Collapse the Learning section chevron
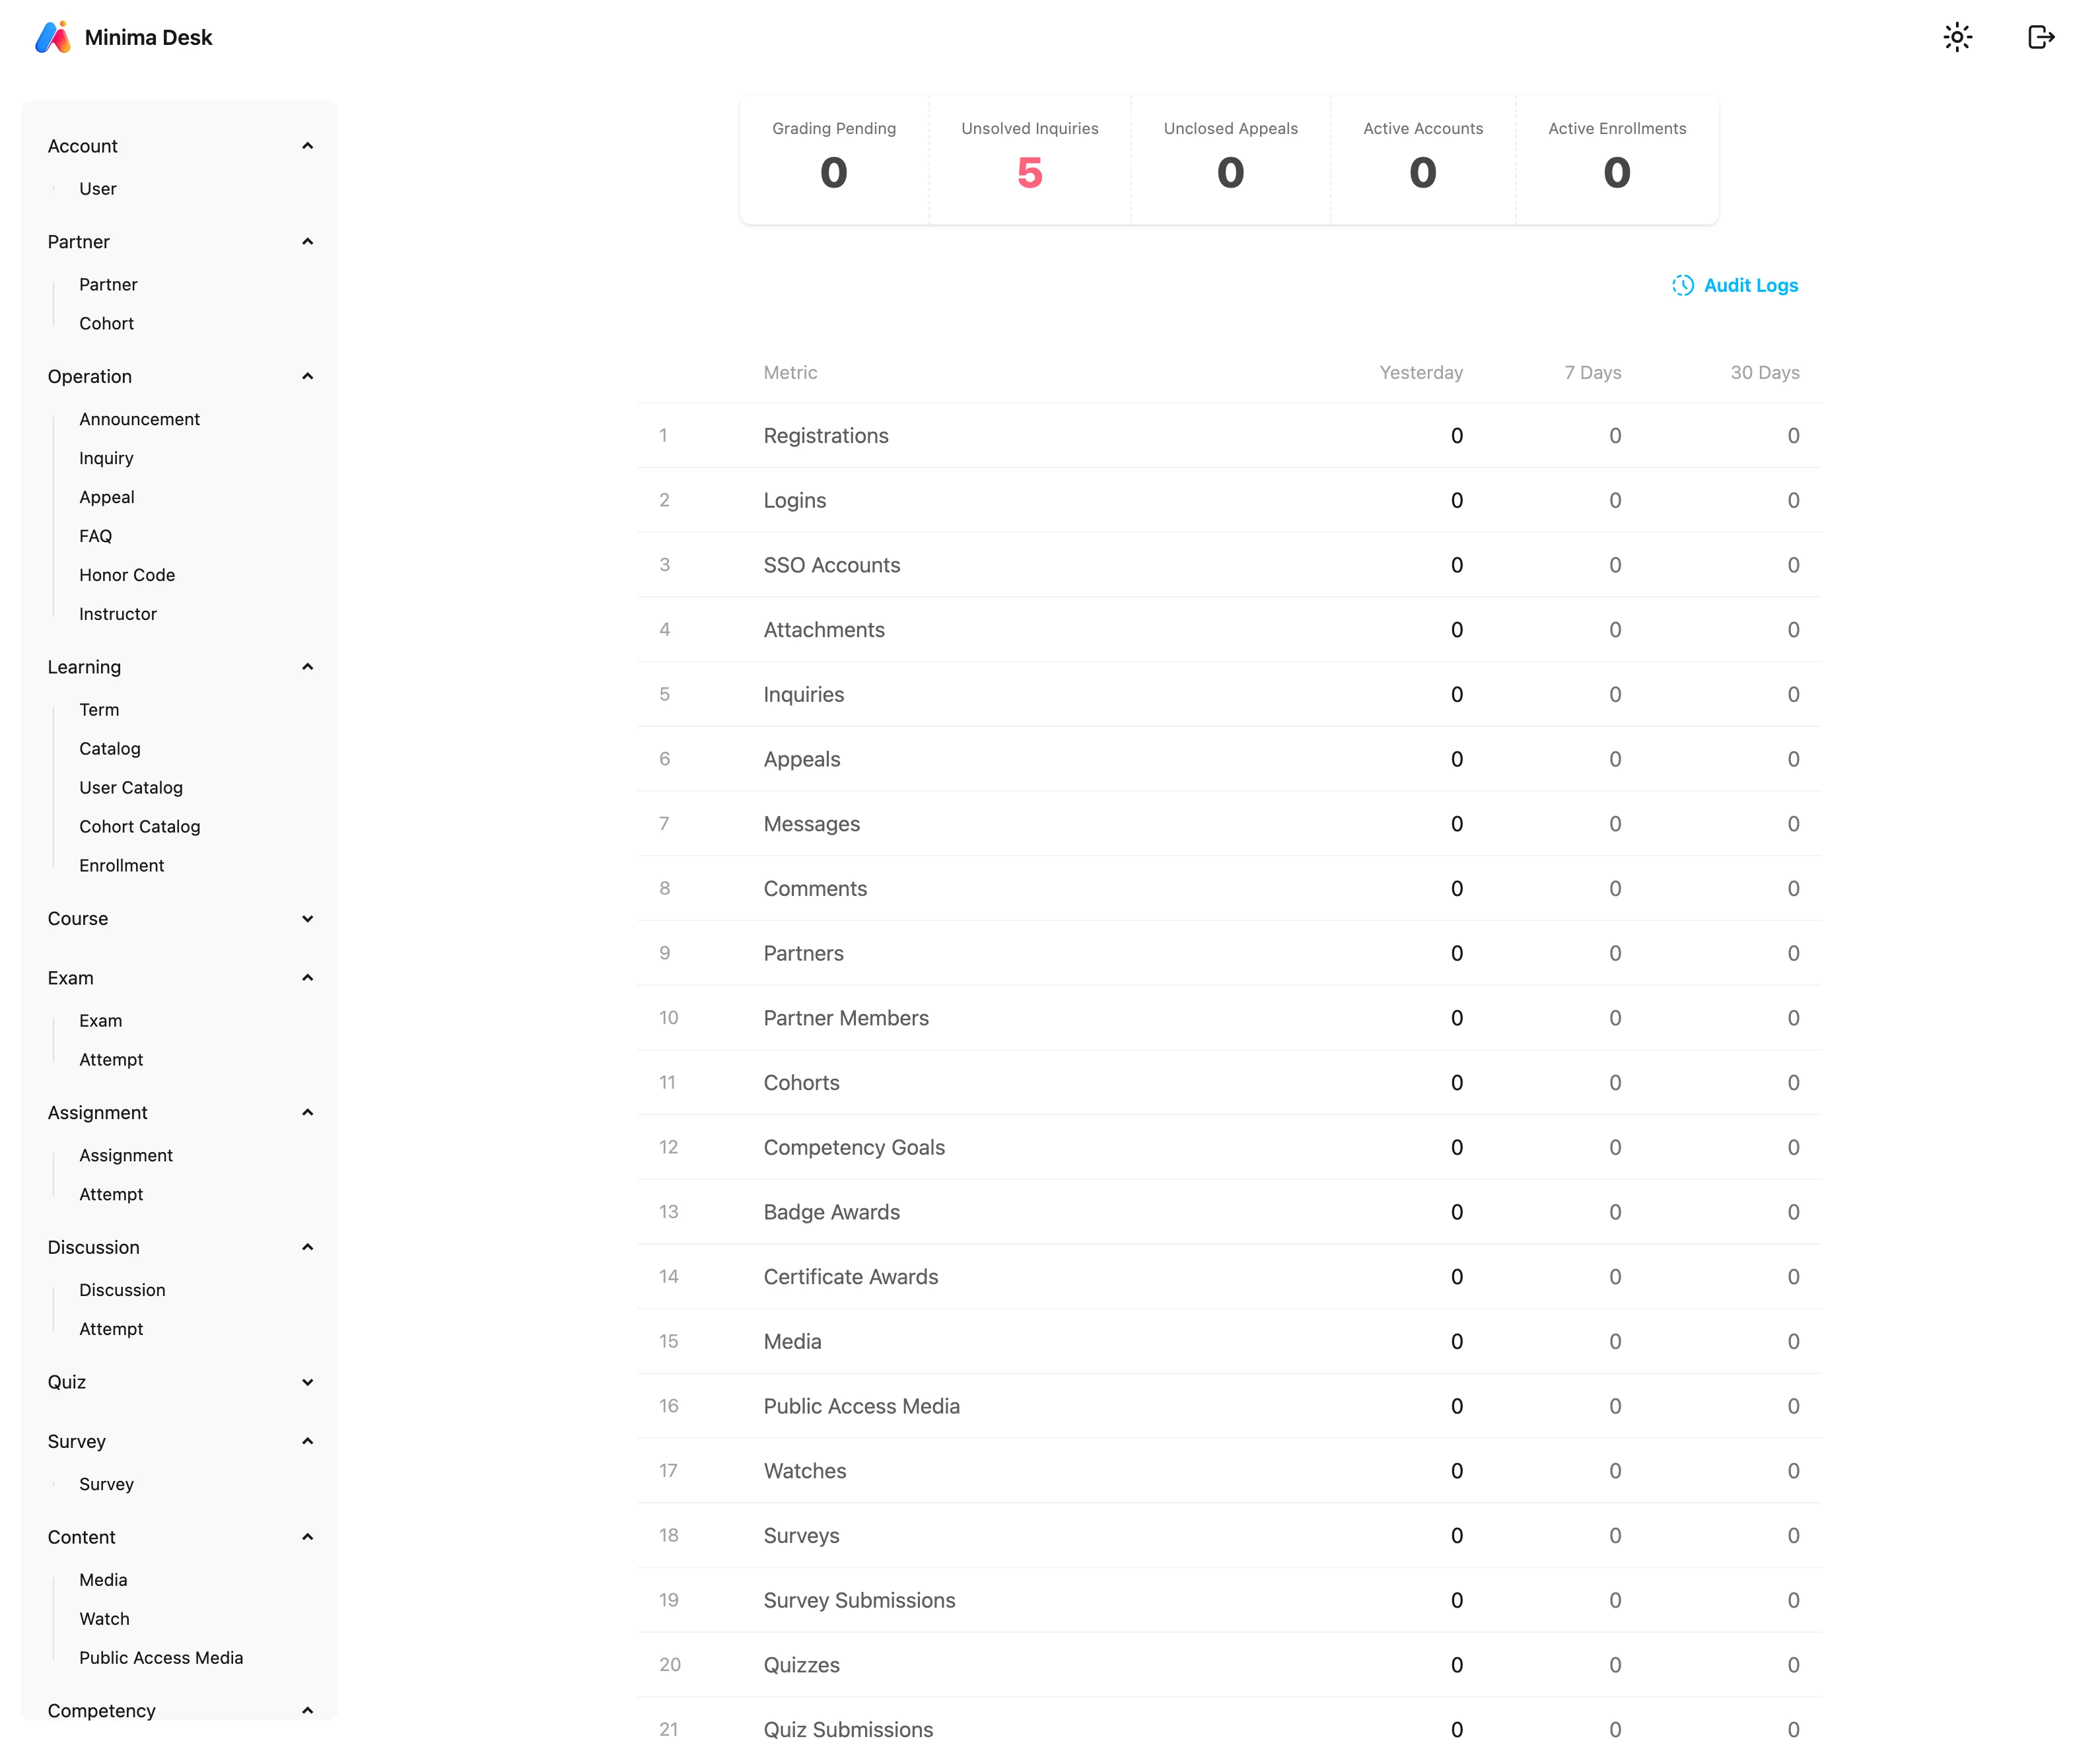The image size is (2100, 1747). [x=307, y=667]
